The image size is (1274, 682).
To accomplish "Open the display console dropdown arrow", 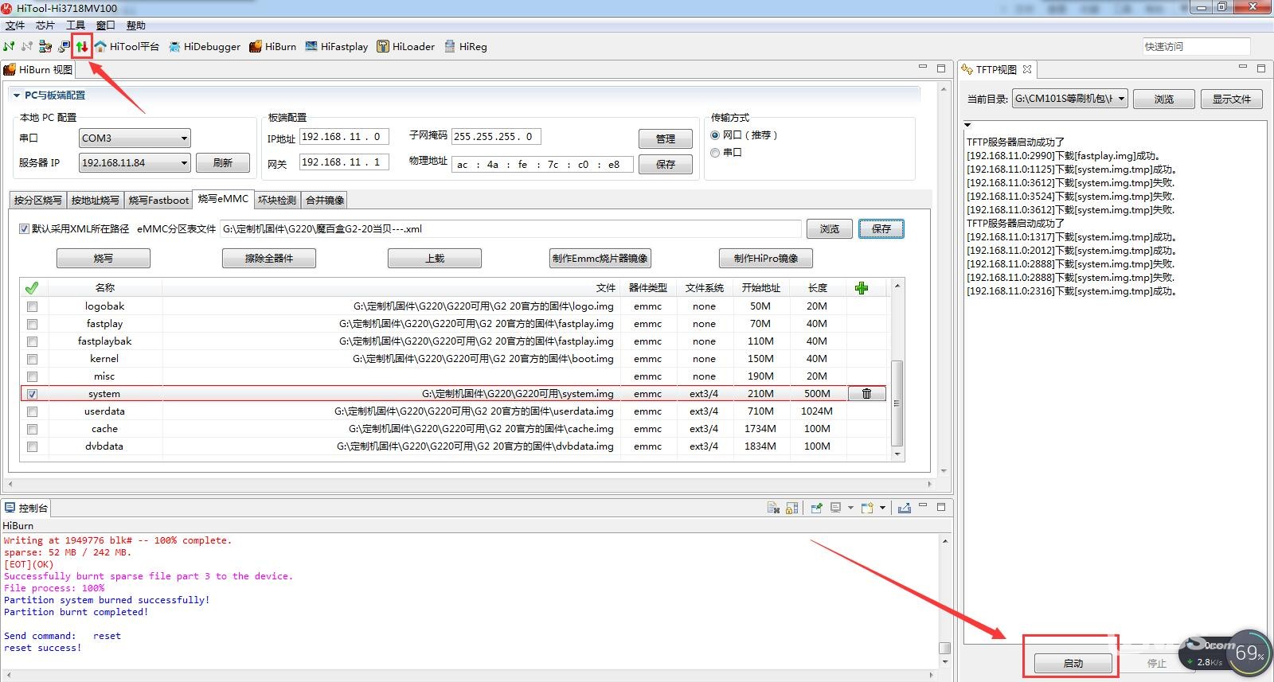I will pyautogui.click(x=850, y=508).
